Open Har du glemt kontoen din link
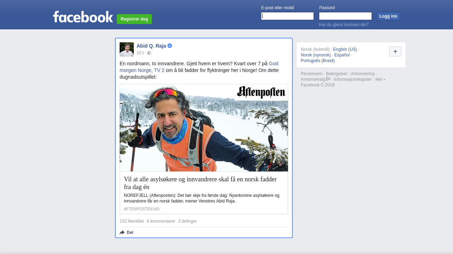The width and height of the screenshot is (453, 254). pyautogui.click(x=344, y=25)
